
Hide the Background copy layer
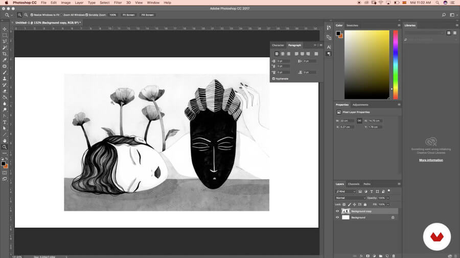337,211
